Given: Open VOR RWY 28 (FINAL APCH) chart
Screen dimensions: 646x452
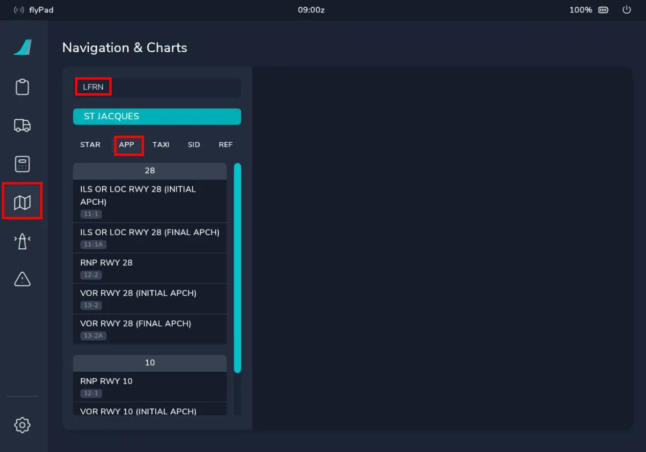Looking at the screenshot, I should coord(150,329).
